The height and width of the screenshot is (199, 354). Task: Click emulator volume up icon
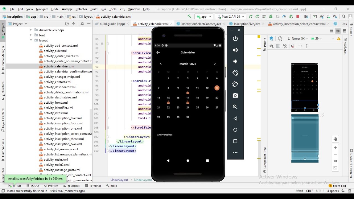click(x=235, y=50)
